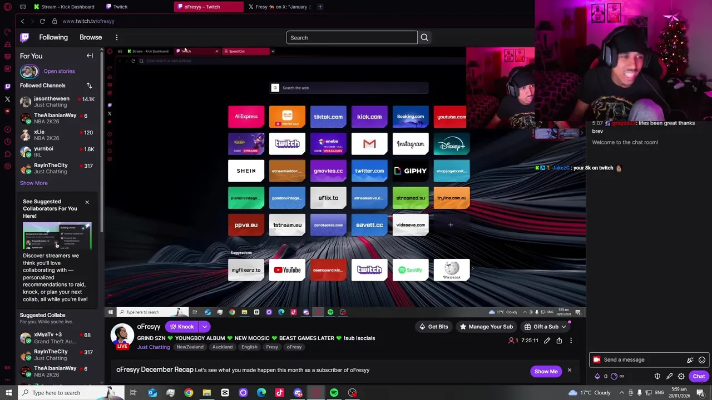The width and height of the screenshot is (712, 400).
Task: Share the oFresyy stream
Action: tap(559, 341)
